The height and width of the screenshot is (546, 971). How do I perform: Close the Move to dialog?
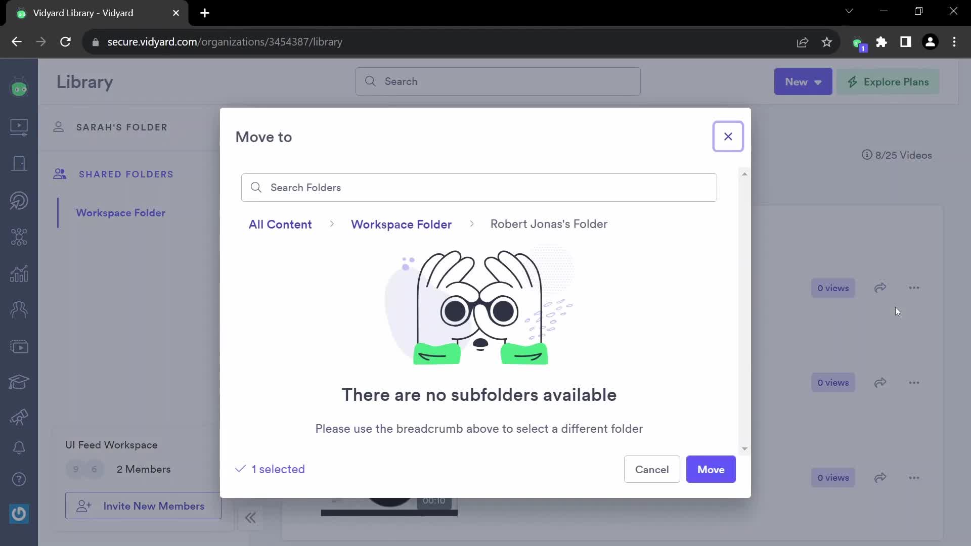pos(728,136)
